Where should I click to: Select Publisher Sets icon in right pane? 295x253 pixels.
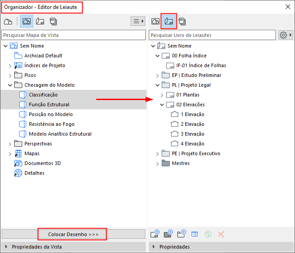click(x=182, y=21)
